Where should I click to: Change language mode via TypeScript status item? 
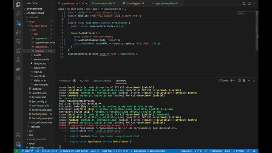(x=216, y=151)
